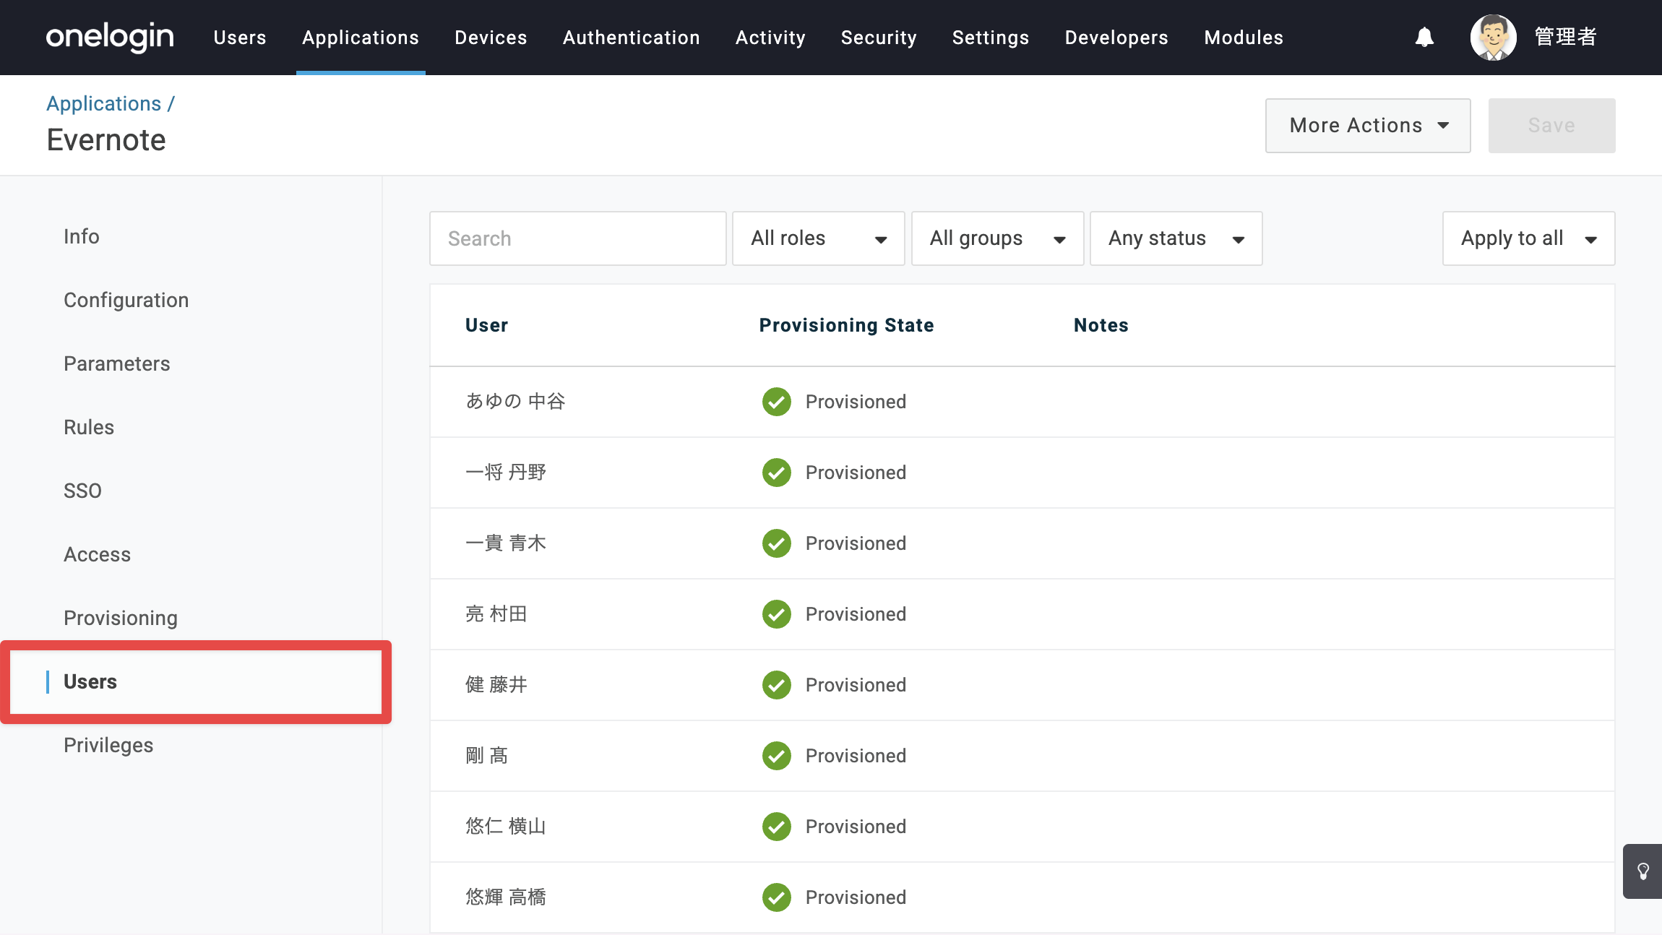Viewport: 1662px width, 935px height.
Task: Open the Activity menu
Action: [770, 38]
